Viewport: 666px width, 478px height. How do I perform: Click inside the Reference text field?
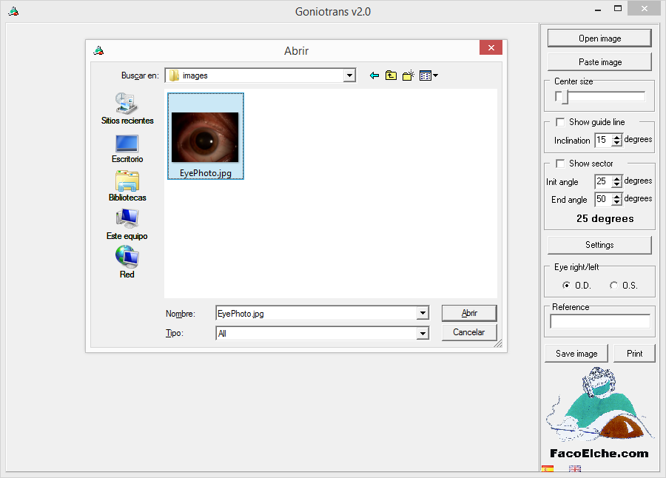click(600, 321)
